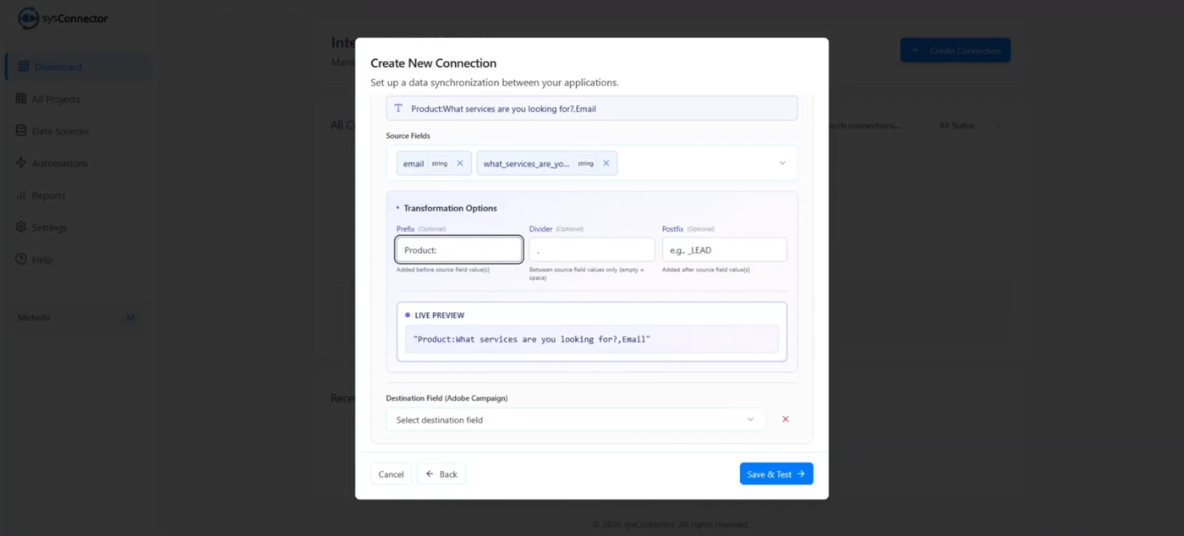The height and width of the screenshot is (536, 1184).
Task: Click into the Postfix input field
Action: pyautogui.click(x=724, y=250)
